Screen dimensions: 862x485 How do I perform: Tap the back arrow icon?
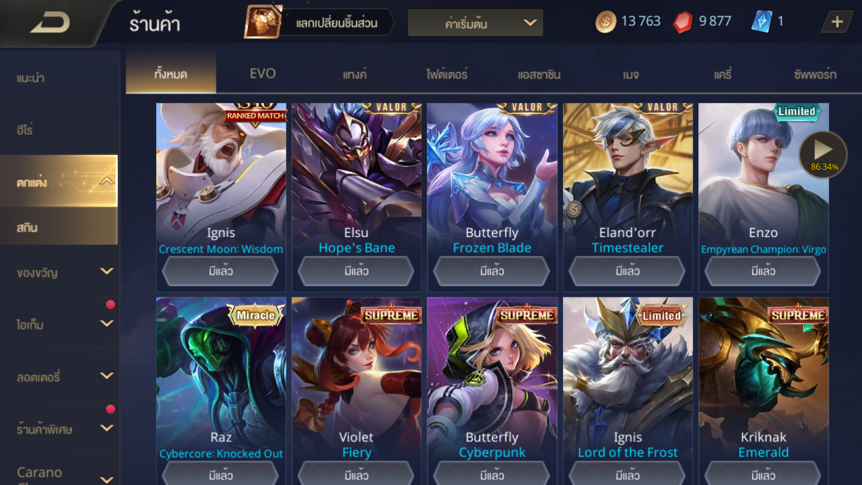coord(50,23)
